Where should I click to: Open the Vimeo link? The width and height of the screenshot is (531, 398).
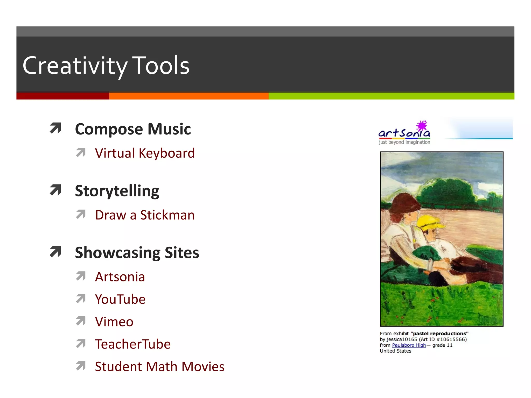tap(114, 322)
